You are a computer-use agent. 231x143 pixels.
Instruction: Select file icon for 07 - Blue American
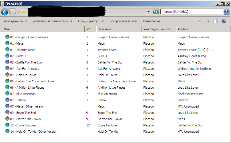(x=7, y=94)
